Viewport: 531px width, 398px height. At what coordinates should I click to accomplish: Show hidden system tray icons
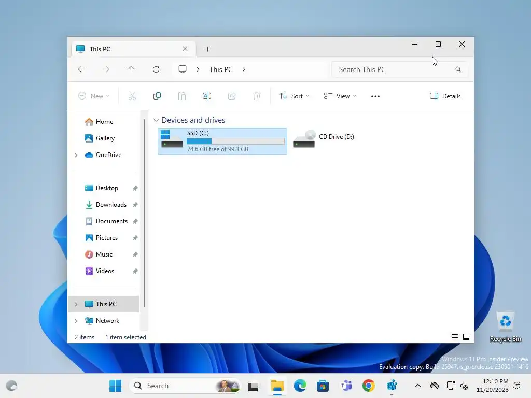point(418,386)
